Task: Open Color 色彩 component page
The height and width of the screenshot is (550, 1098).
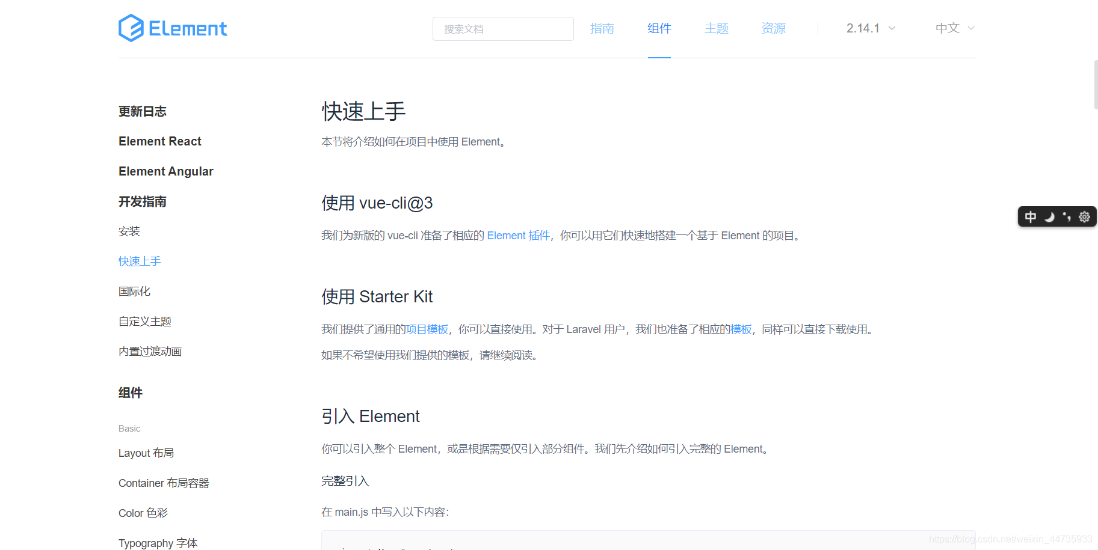Action: click(143, 513)
